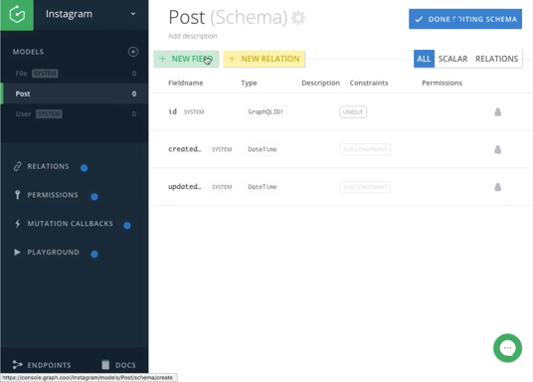The height and width of the screenshot is (382, 533).
Task: Toggle UNIQUE constraint on id field
Action: click(x=353, y=111)
